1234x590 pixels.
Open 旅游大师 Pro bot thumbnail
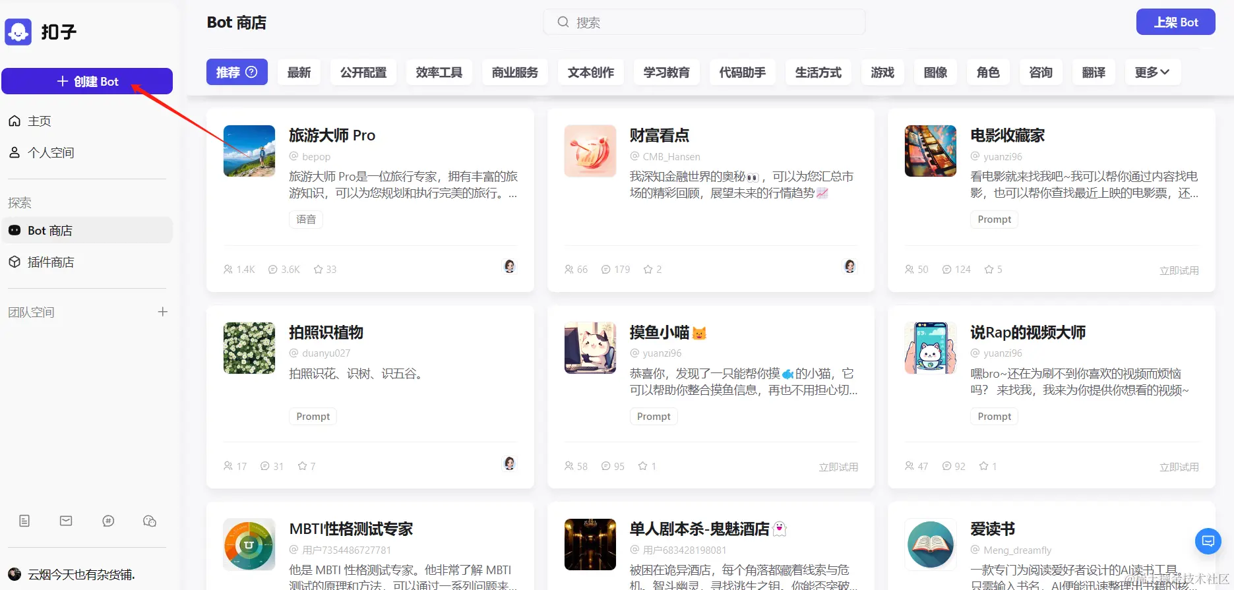(x=249, y=151)
